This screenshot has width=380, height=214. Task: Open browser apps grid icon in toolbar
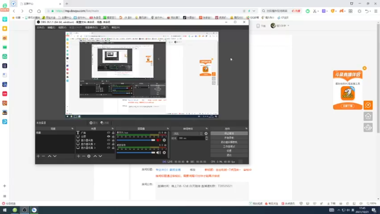[x=351, y=11]
